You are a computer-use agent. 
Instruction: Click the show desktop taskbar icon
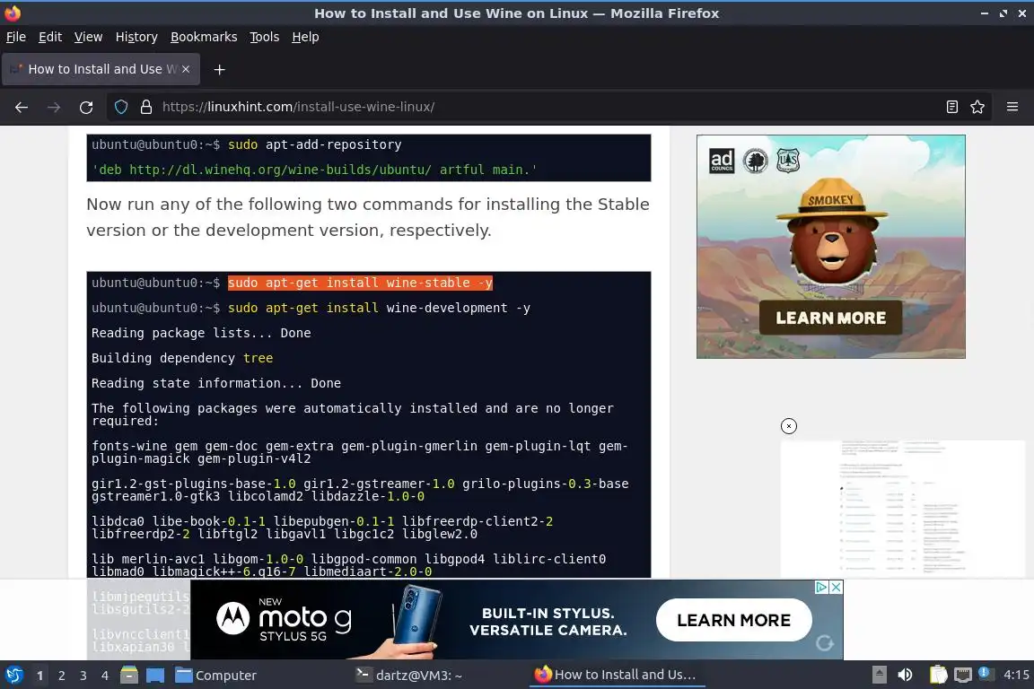tap(155, 676)
